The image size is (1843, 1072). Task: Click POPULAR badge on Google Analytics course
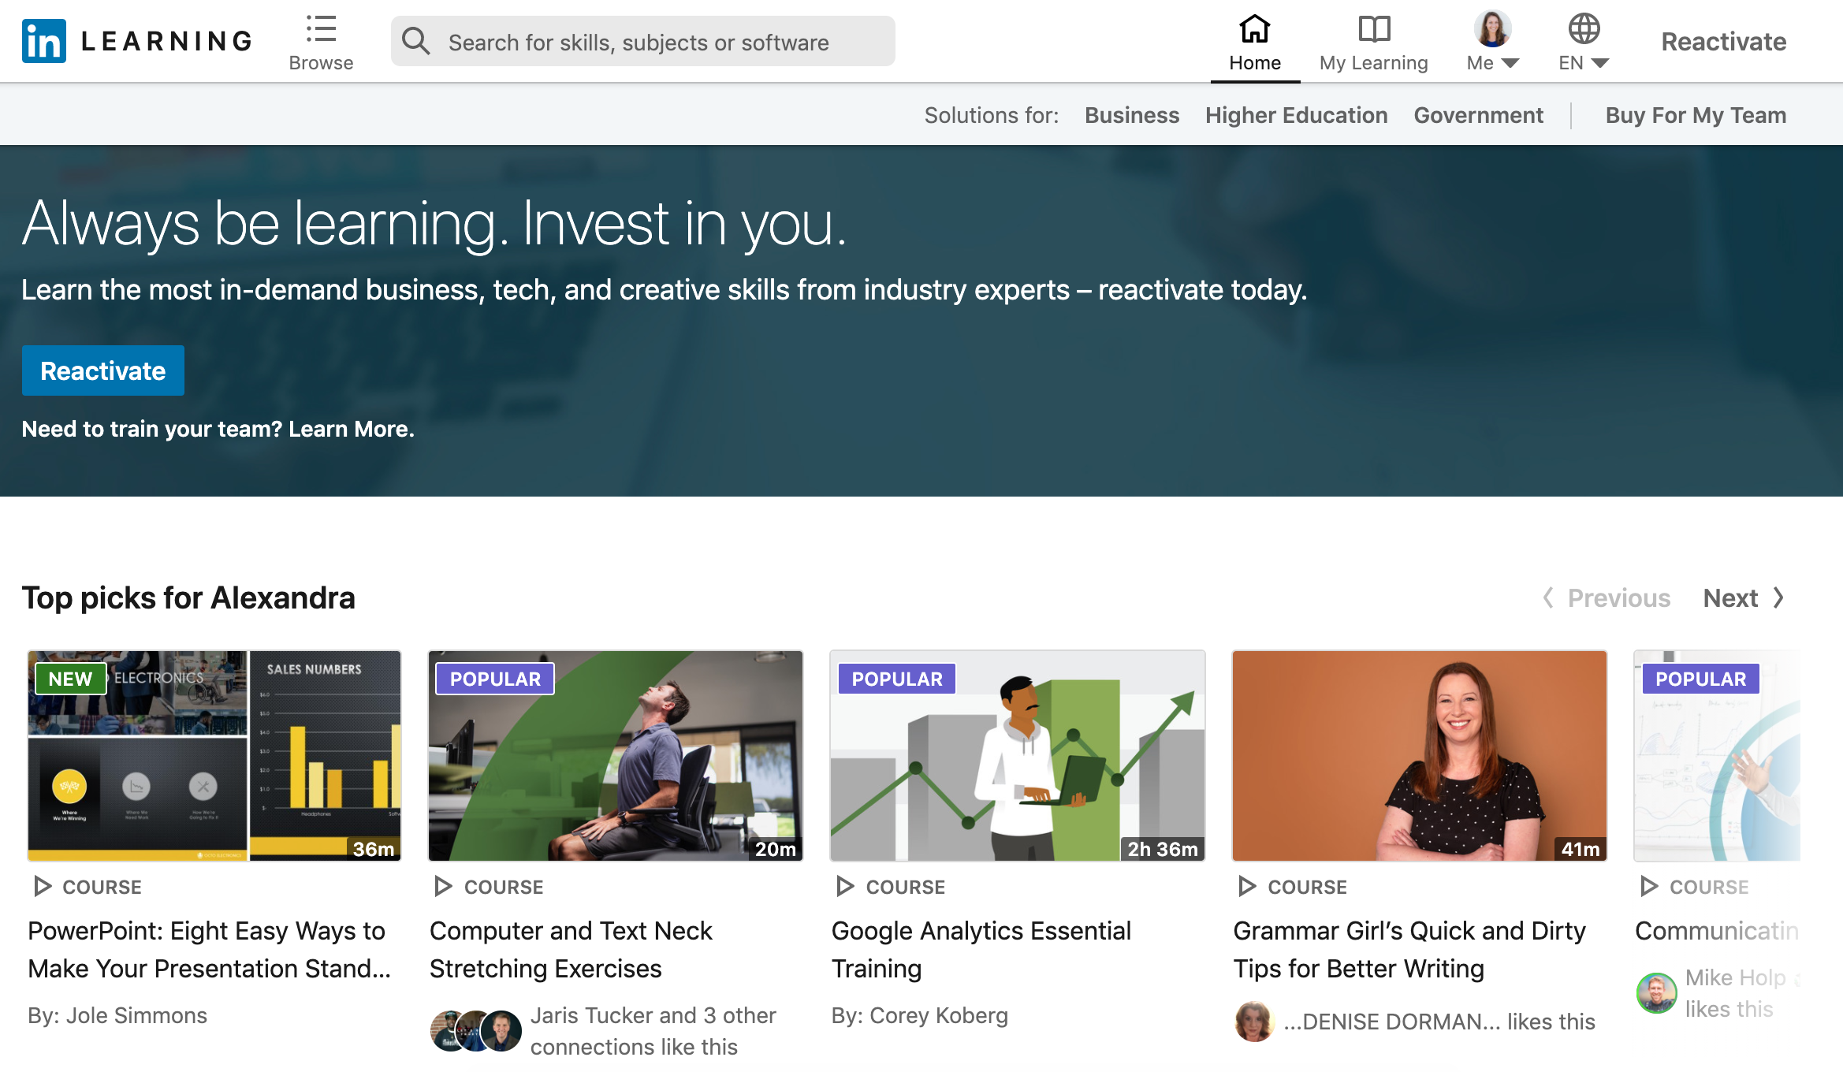897,679
